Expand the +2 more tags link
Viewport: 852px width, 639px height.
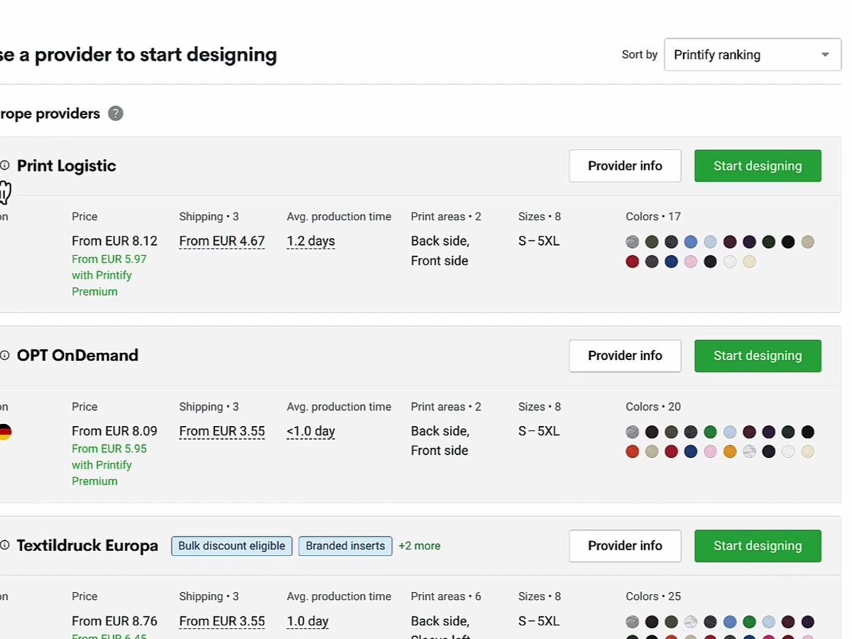[420, 546]
